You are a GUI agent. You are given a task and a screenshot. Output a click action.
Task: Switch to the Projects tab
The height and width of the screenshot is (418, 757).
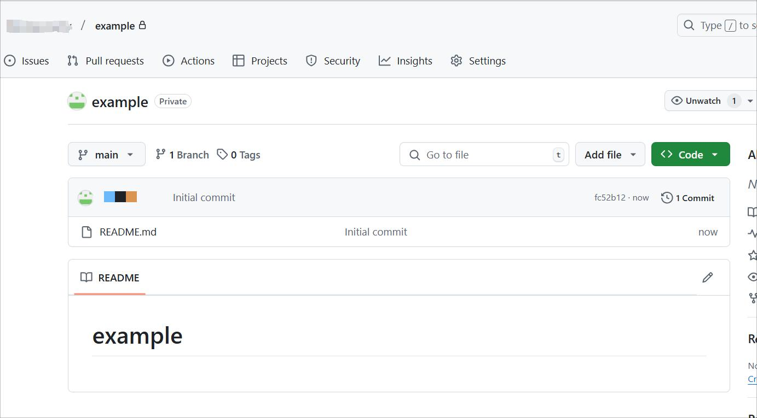(260, 61)
